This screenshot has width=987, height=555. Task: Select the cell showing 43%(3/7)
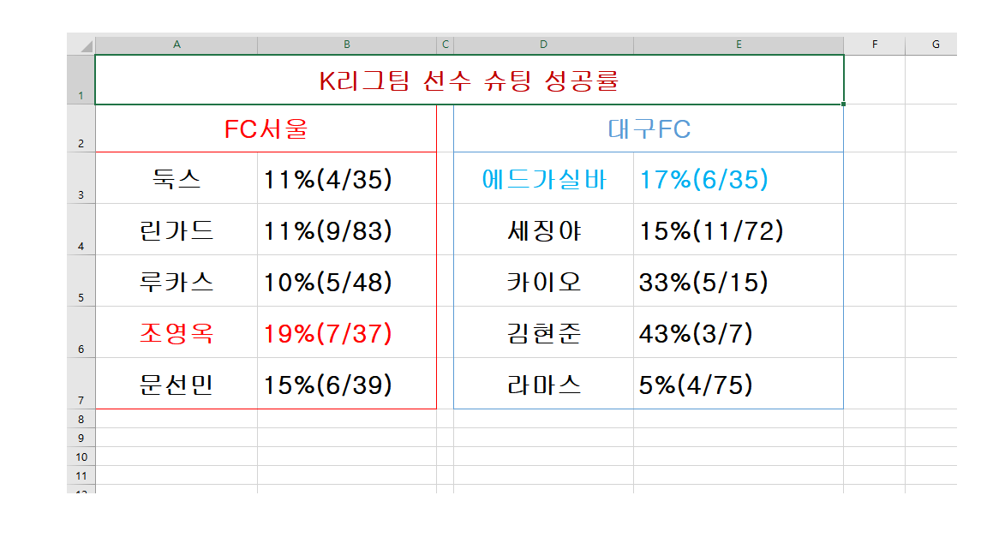(x=739, y=333)
